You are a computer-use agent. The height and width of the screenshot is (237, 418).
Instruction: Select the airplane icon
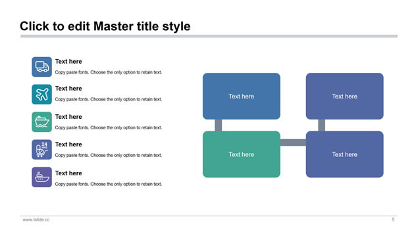click(42, 95)
